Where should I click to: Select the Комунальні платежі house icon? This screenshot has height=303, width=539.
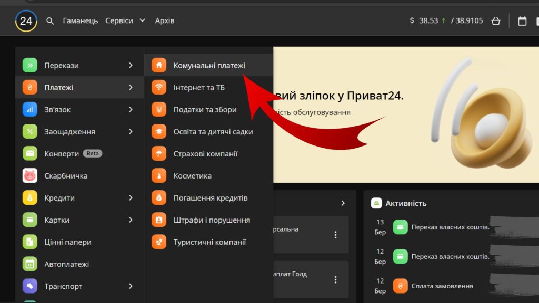tap(158, 66)
